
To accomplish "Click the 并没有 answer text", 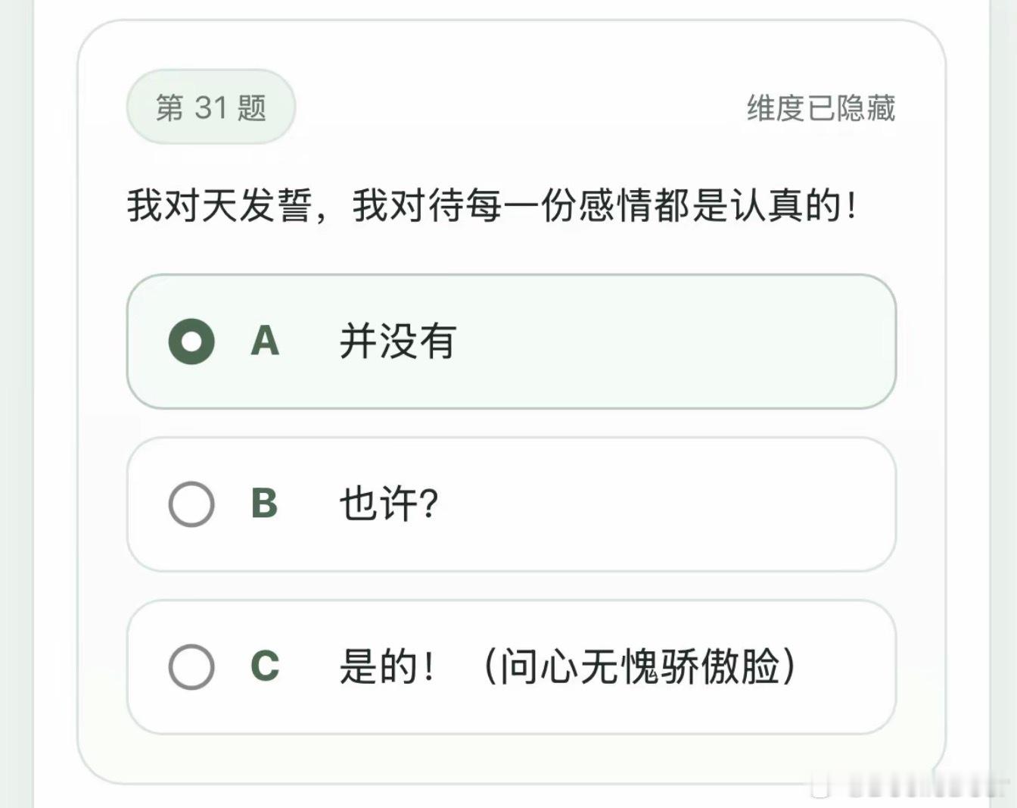I will point(396,342).
